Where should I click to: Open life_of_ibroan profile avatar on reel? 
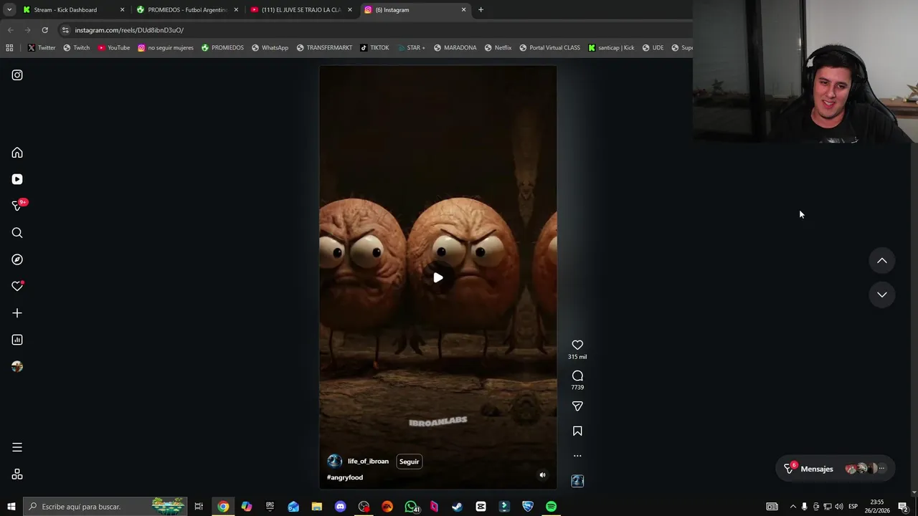[334, 462]
